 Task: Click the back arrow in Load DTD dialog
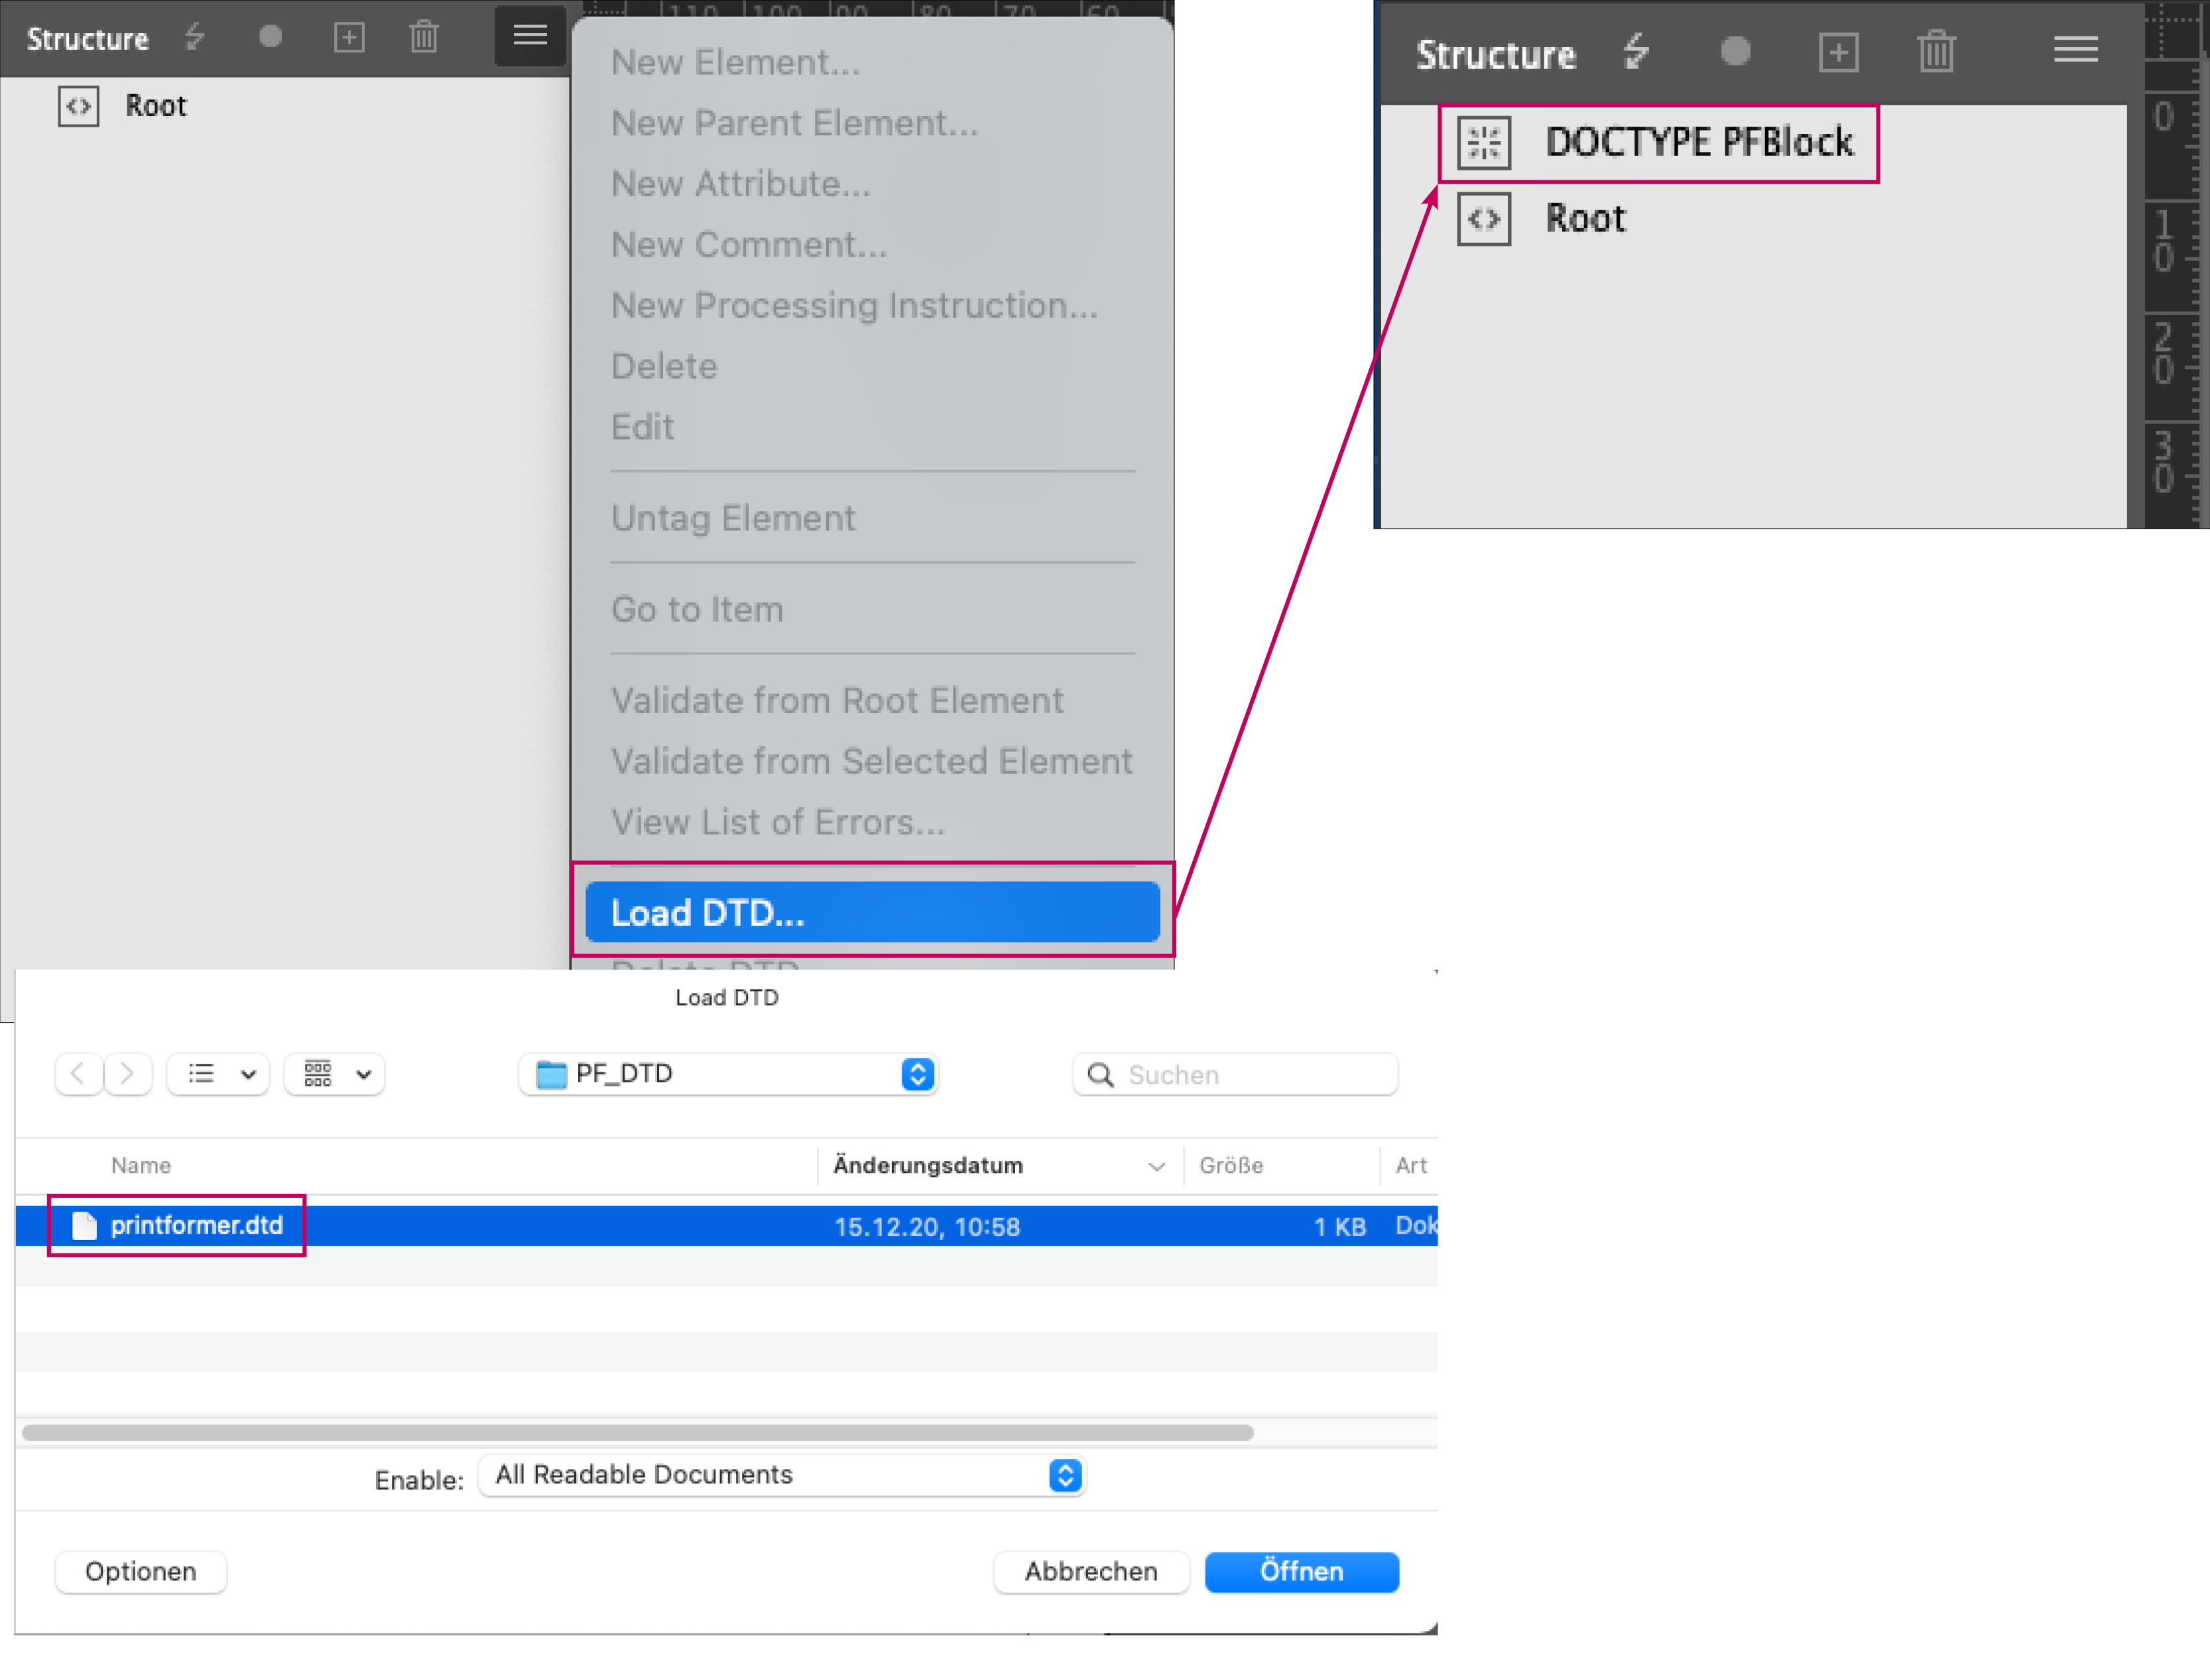(78, 1074)
